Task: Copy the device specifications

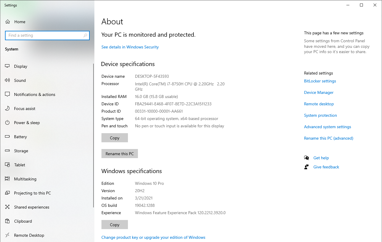Action: click(115, 138)
